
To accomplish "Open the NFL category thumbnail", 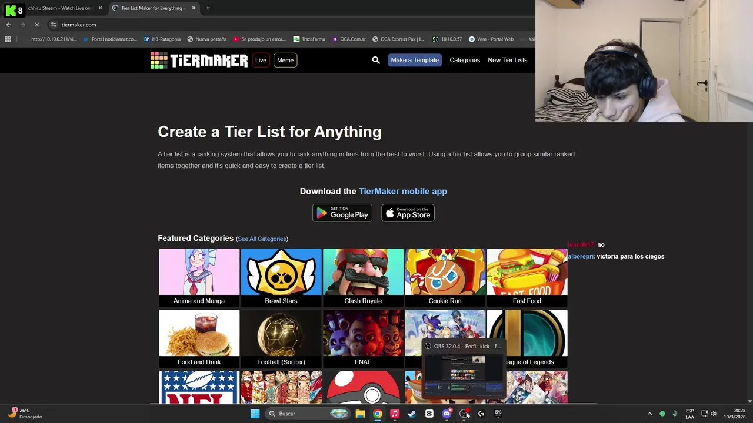I will pos(199,387).
